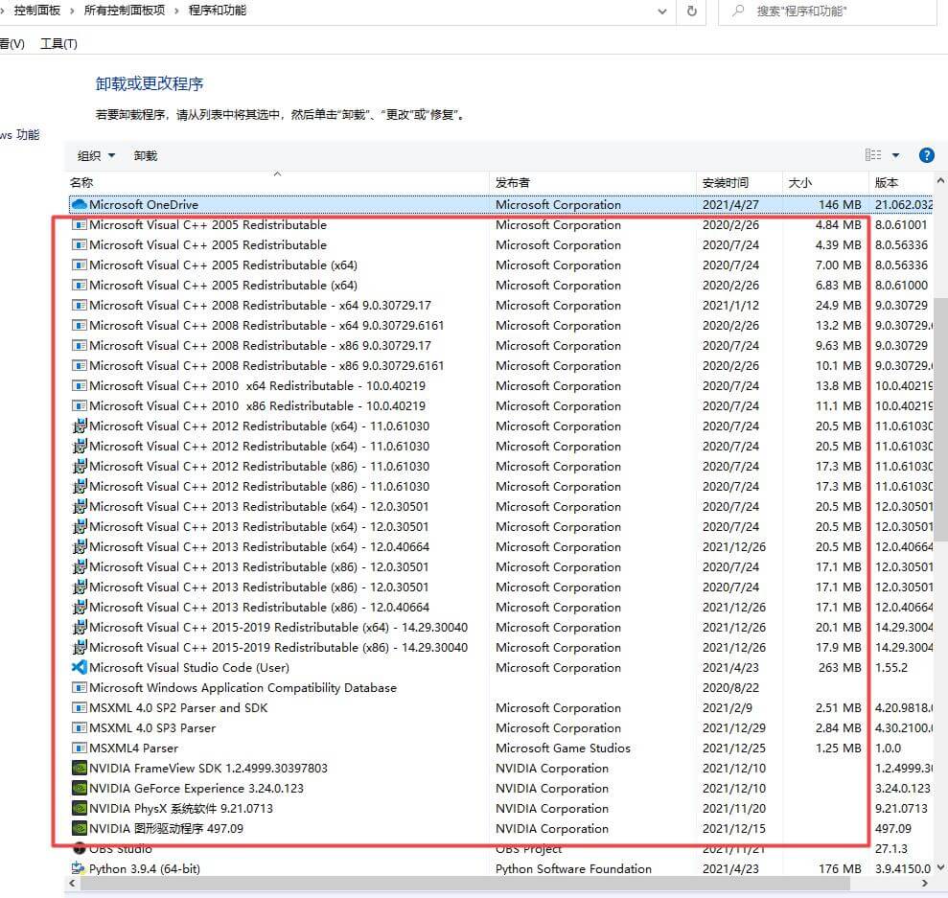
Task: Click the search magnifier icon
Action: tap(738, 11)
